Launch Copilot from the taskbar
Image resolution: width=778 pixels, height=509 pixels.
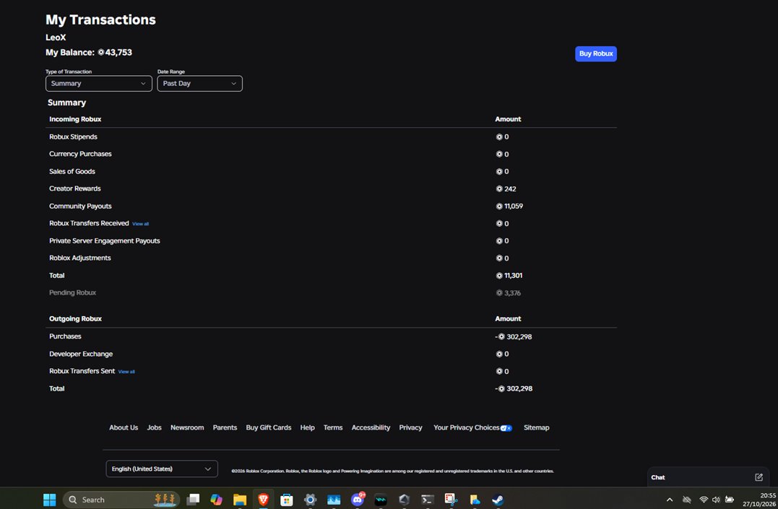(216, 500)
